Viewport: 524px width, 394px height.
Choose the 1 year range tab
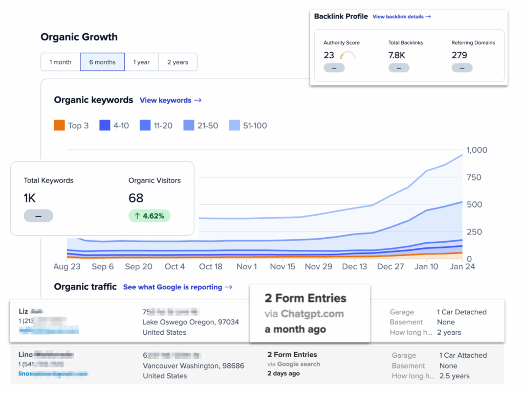pyautogui.click(x=141, y=62)
